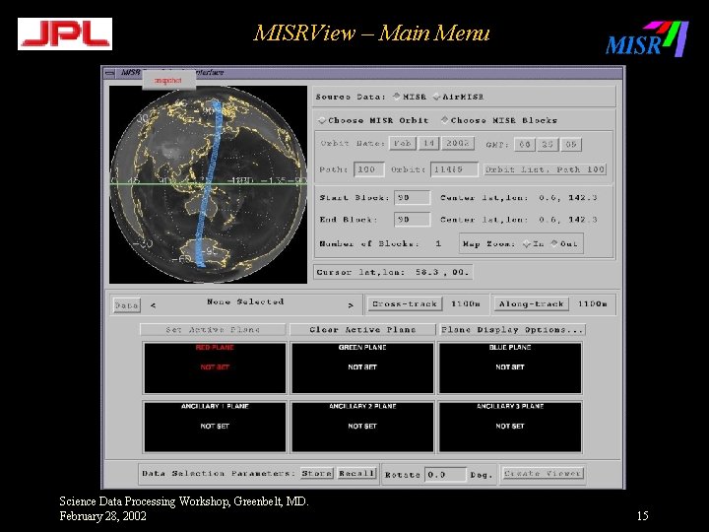Store data selection parameters
Screen dimensions: 709x532
coord(317,473)
